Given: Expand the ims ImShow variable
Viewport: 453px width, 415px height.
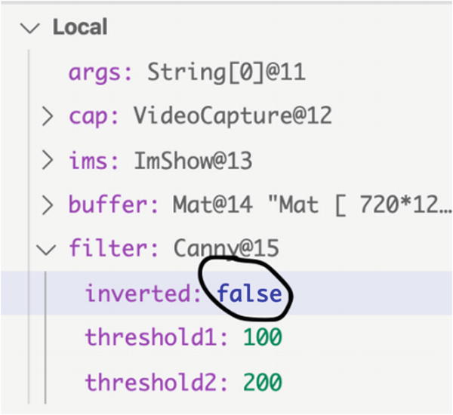Looking at the screenshot, I should (48, 161).
